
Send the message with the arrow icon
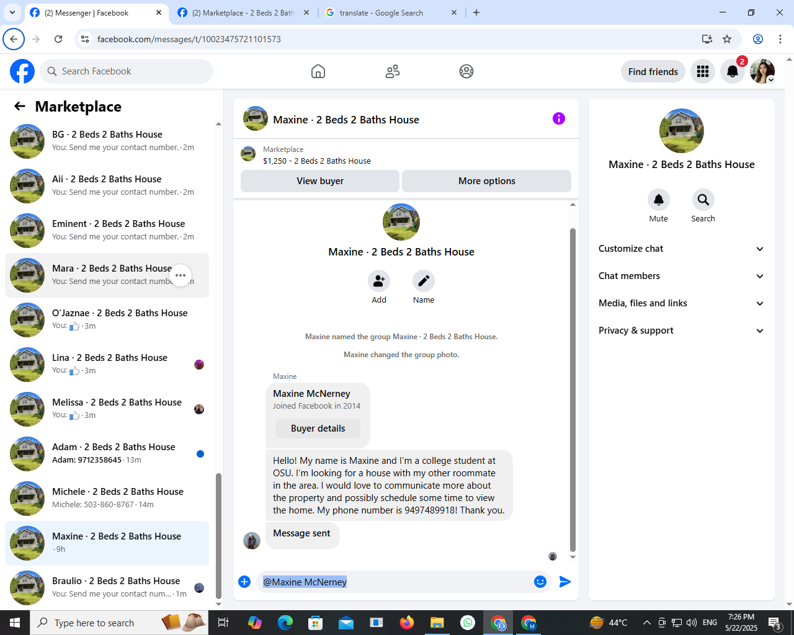pyautogui.click(x=564, y=582)
